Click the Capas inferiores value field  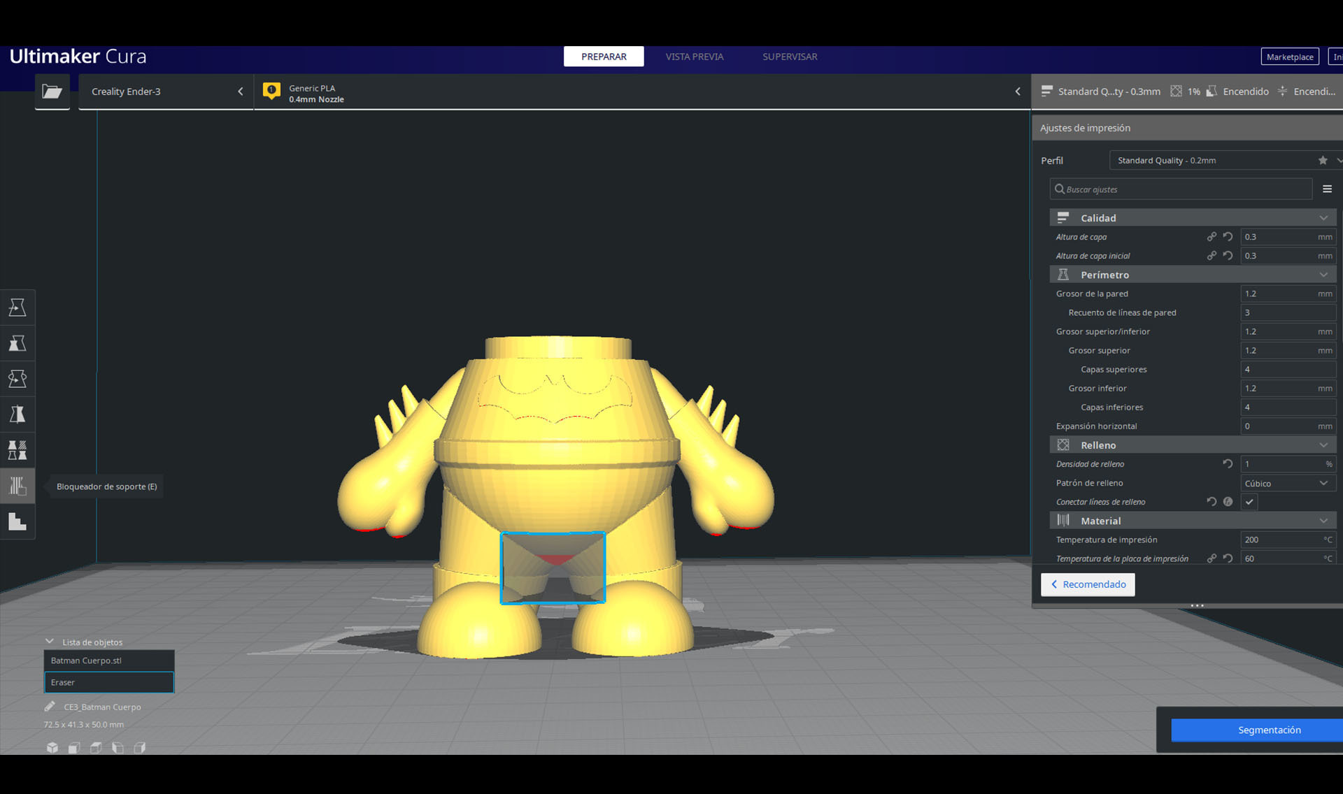(1288, 407)
